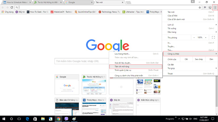
Task: Expand the Programs toolbar chevron
Action: pyautogui.click(x=176, y=117)
